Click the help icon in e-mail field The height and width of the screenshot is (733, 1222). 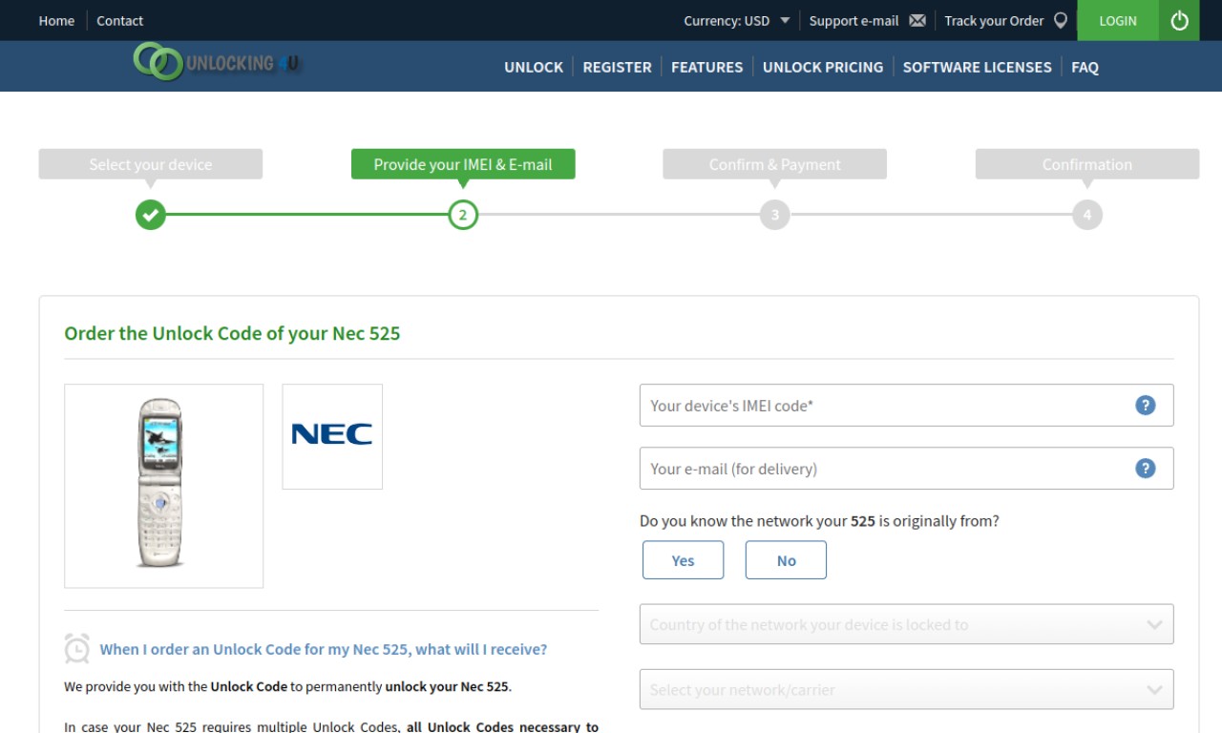[x=1146, y=469]
